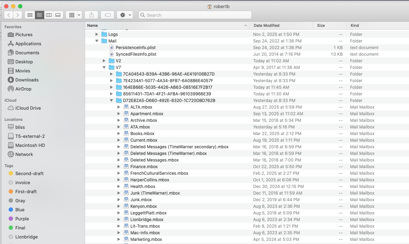Select gallery view in toolbar
Image resolution: width=409 pixels, height=244 pixels.
click(58, 15)
